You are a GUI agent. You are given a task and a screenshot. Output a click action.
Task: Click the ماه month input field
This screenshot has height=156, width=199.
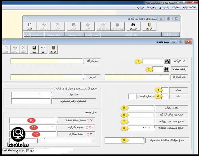[165, 97]
